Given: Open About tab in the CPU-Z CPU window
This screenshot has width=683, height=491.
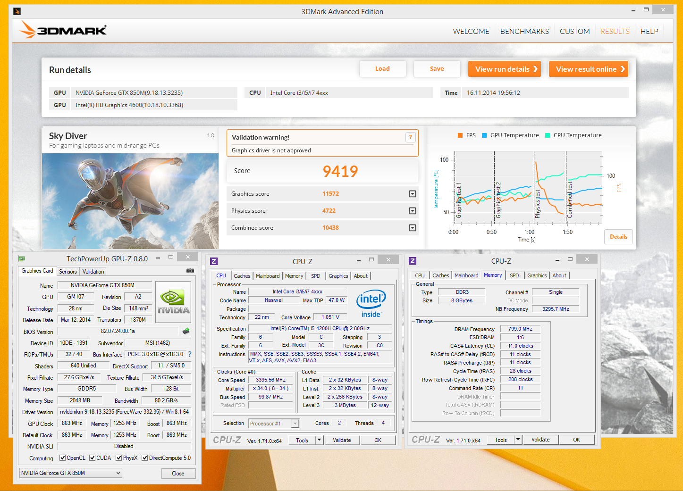Looking at the screenshot, I should point(361,276).
